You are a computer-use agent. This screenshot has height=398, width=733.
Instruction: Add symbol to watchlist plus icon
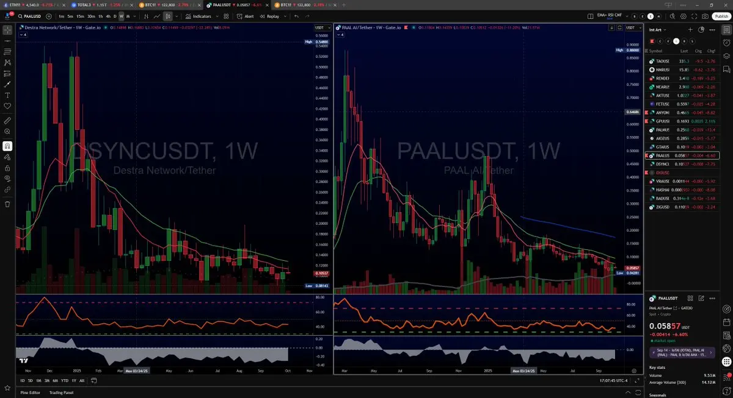pyautogui.click(x=690, y=29)
